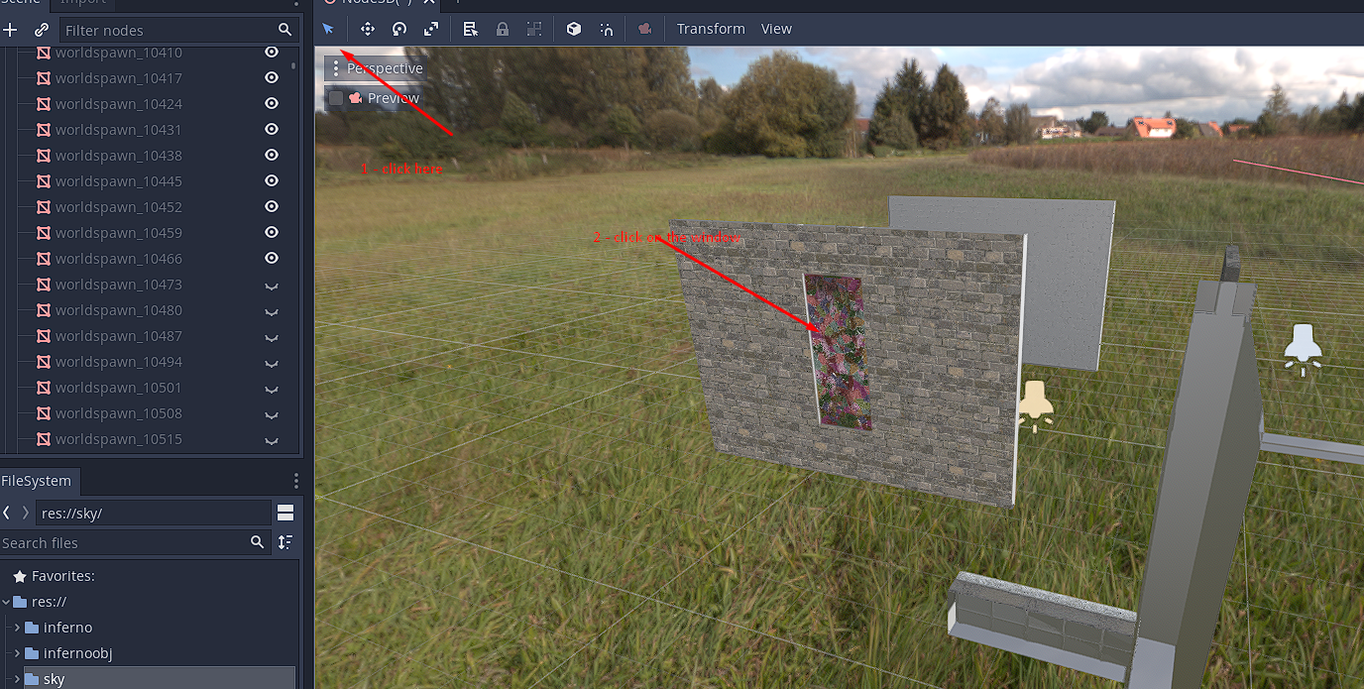Open the Transform menu

click(x=711, y=28)
